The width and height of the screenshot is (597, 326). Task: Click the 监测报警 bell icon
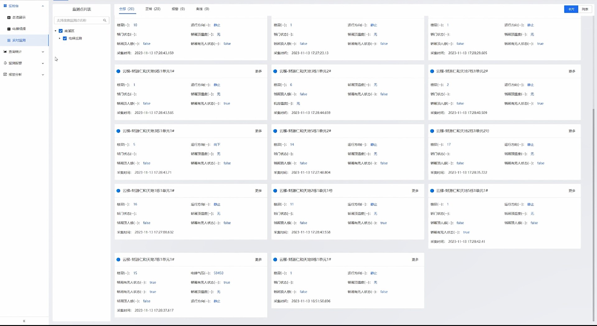coord(5,63)
